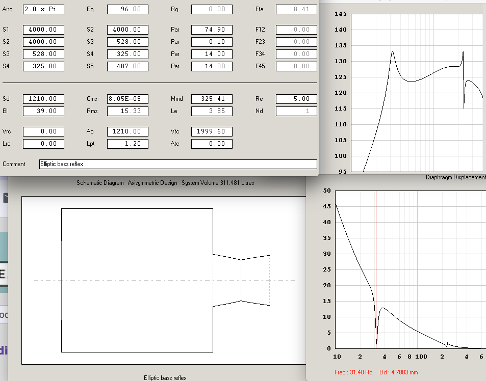Click the S1 field with value 4000.00
Viewport: 486px width, 381px height.
(43, 30)
